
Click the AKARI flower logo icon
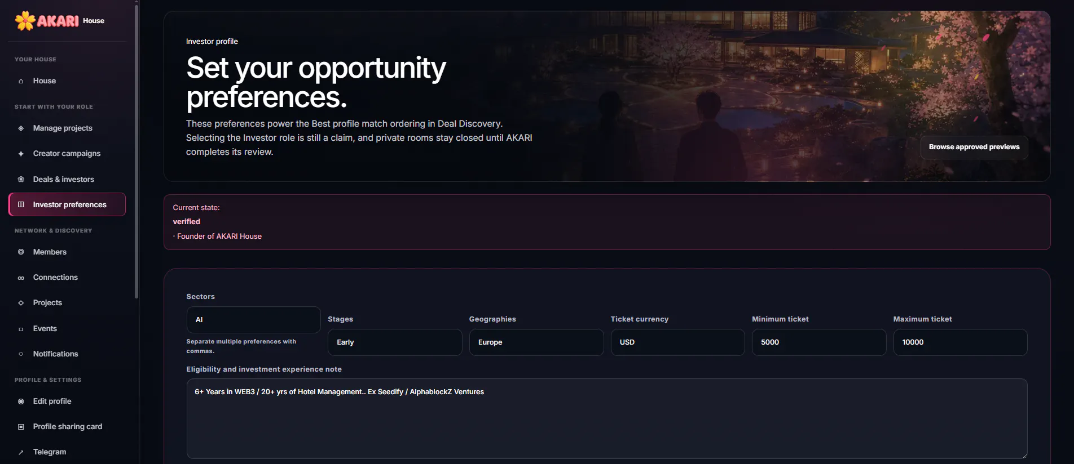click(x=25, y=21)
